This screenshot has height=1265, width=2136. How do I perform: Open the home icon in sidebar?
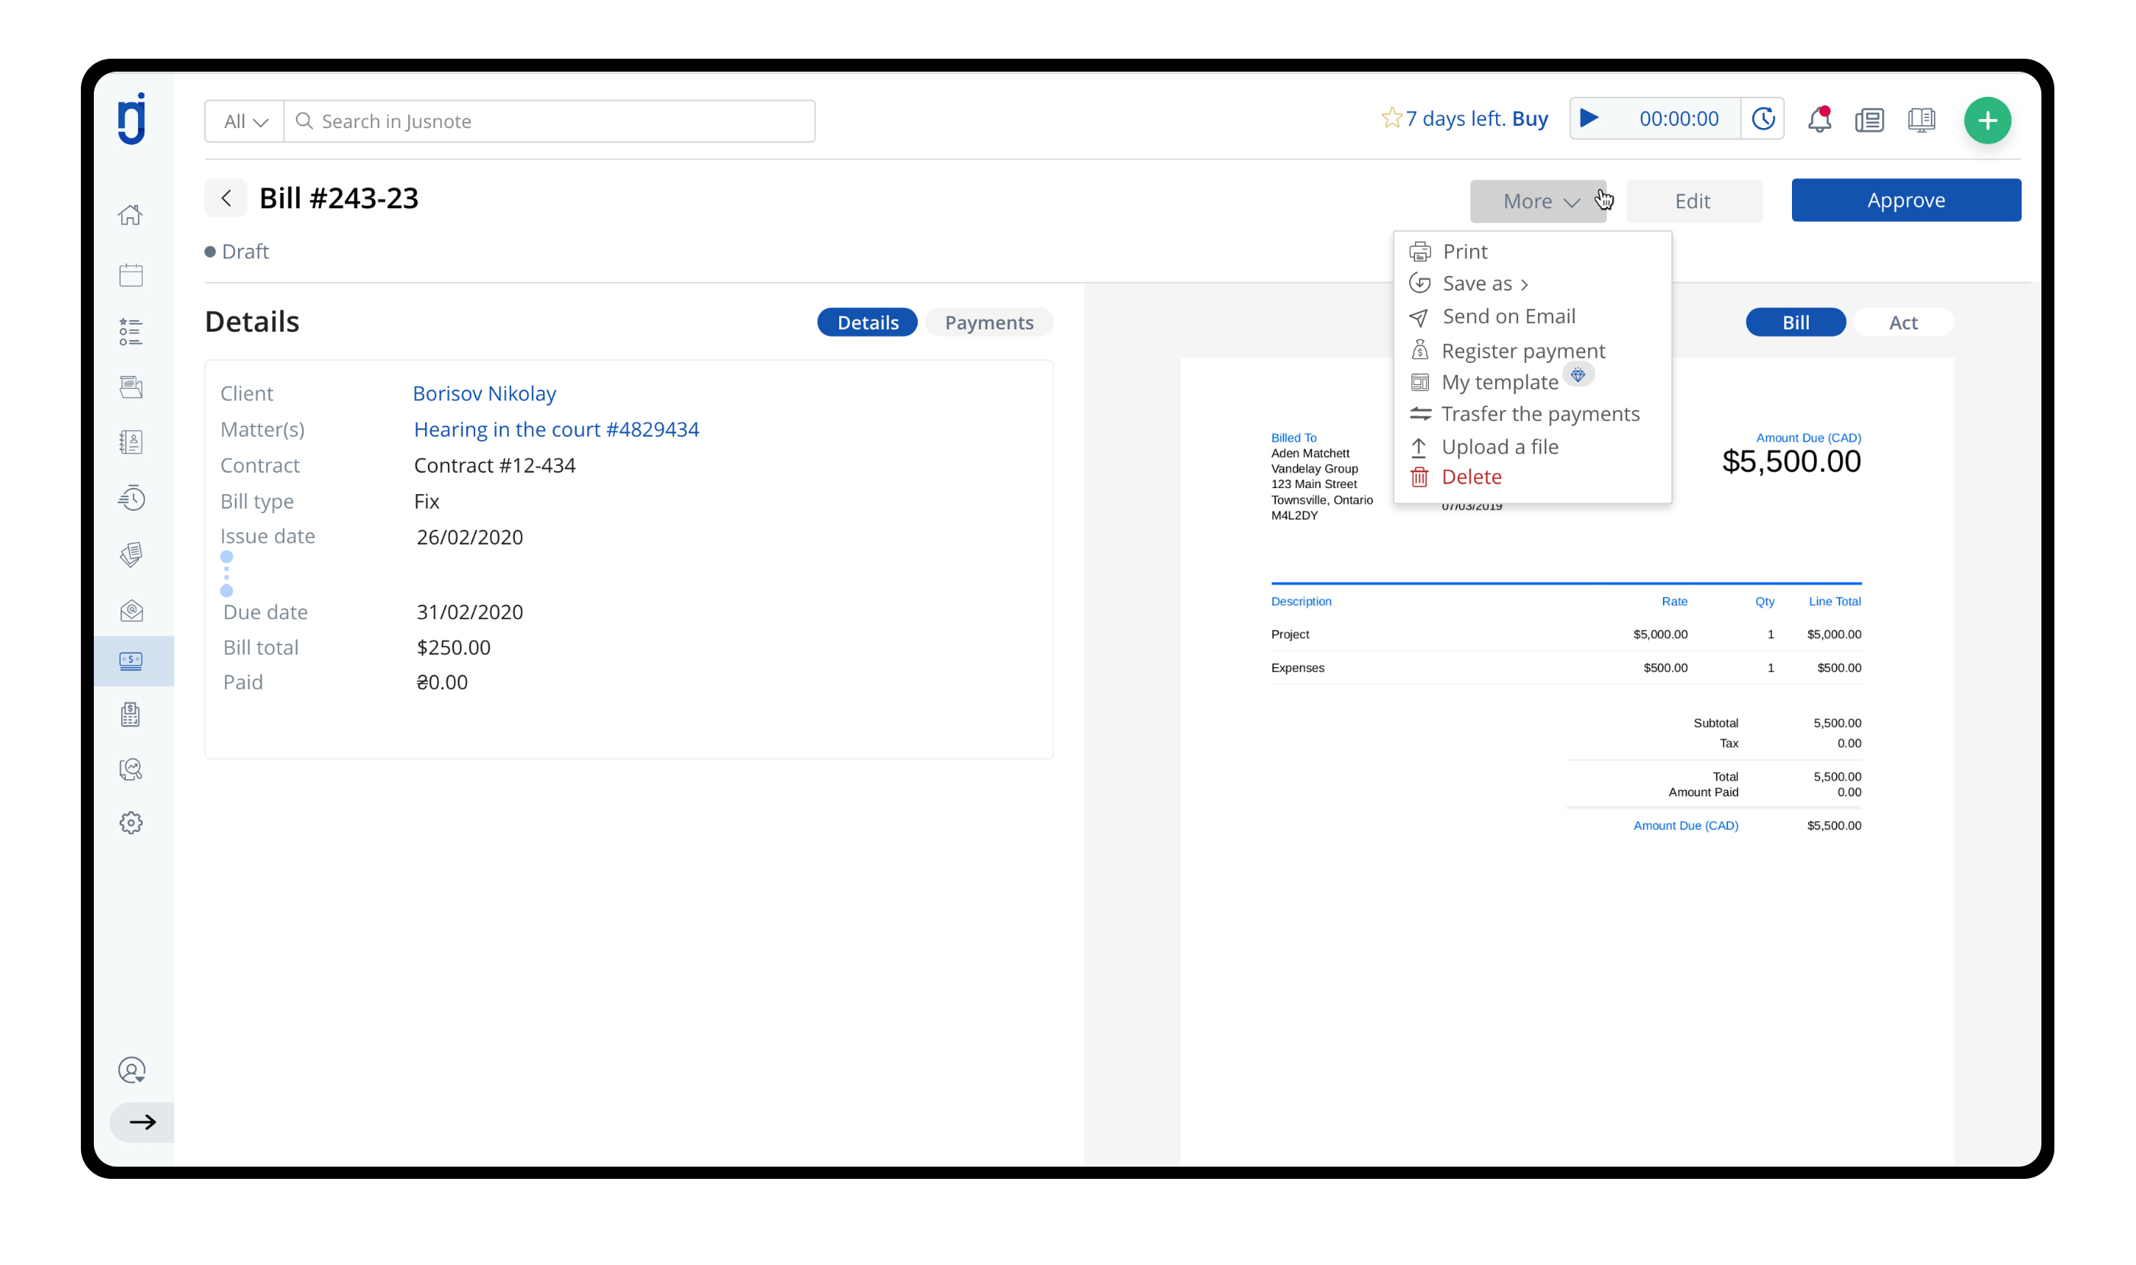130,215
